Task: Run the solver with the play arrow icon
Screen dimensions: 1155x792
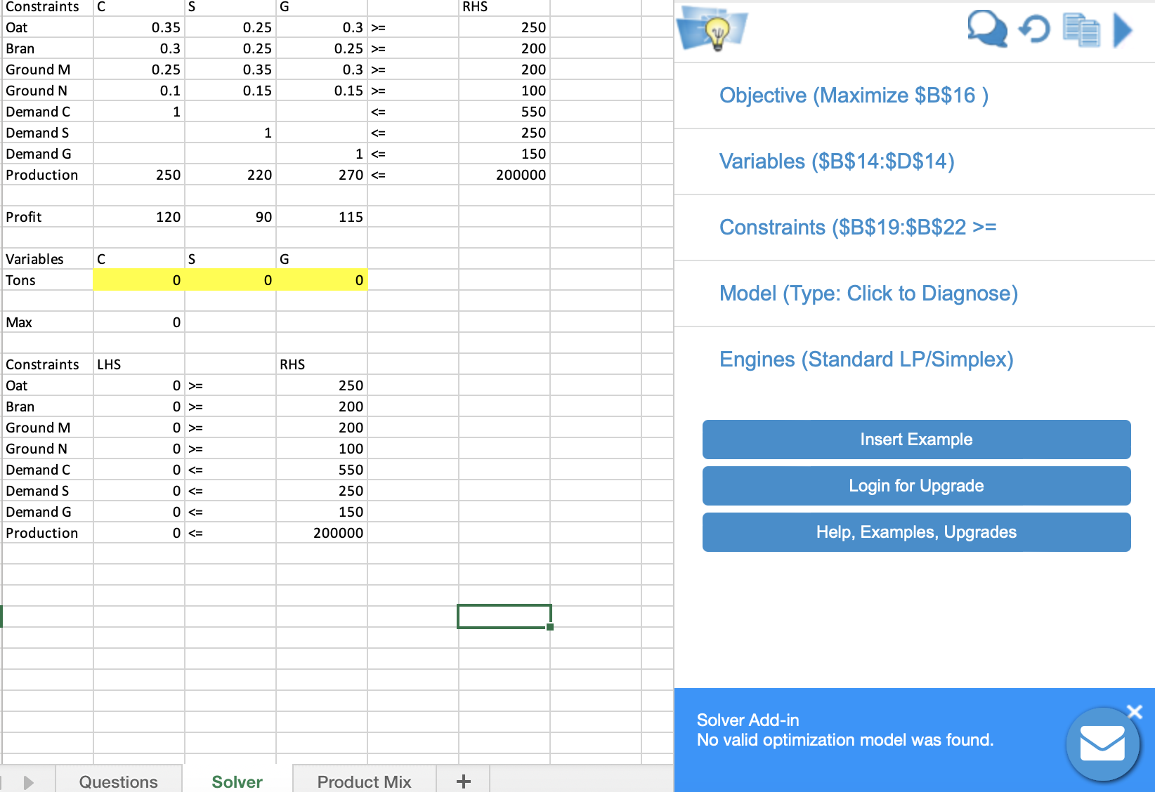Action: (x=1122, y=29)
